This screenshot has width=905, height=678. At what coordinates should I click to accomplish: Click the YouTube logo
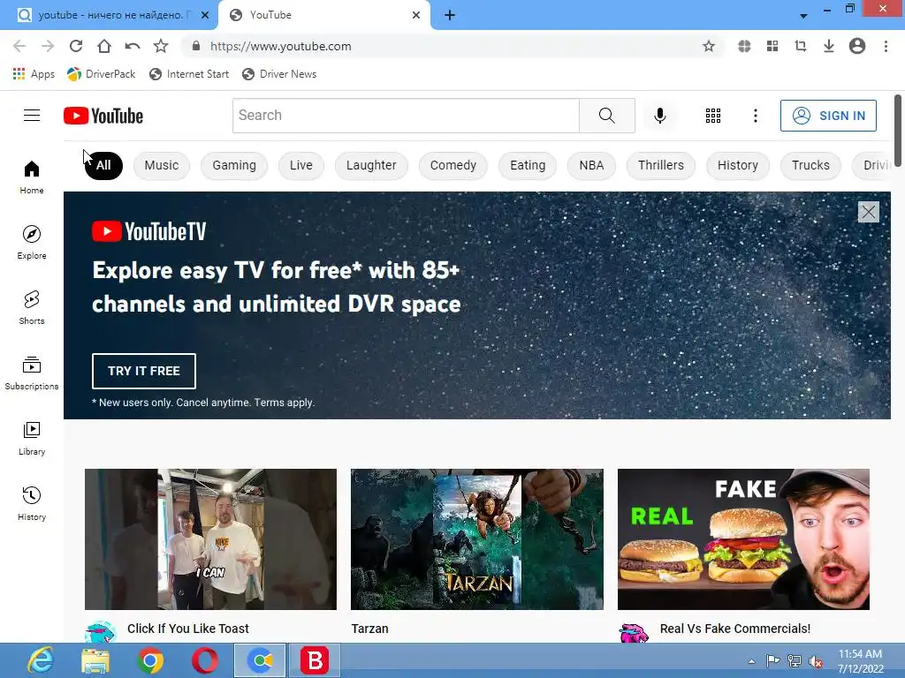pyautogui.click(x=103, y=116)
